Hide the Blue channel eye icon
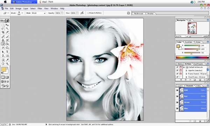The height and width of the screenshot is (126, 210). coord(177,108)
